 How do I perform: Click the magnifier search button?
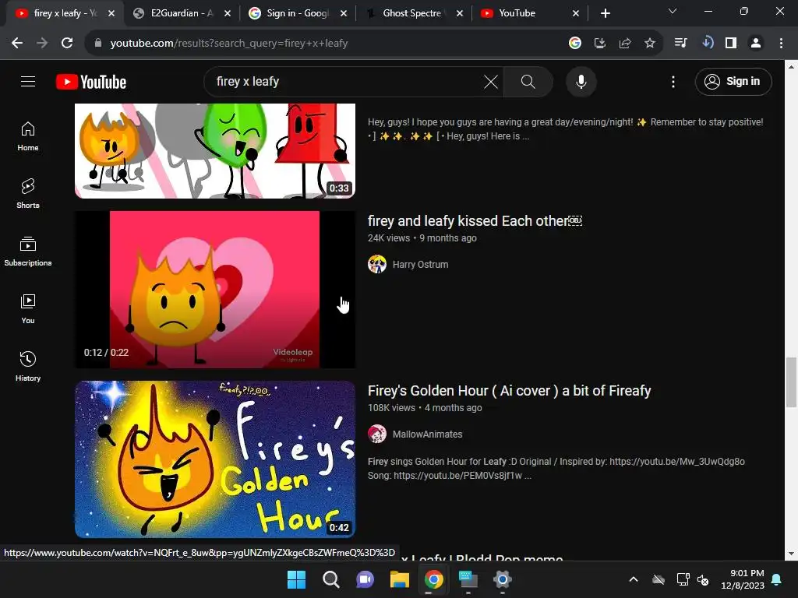[528, 81]
